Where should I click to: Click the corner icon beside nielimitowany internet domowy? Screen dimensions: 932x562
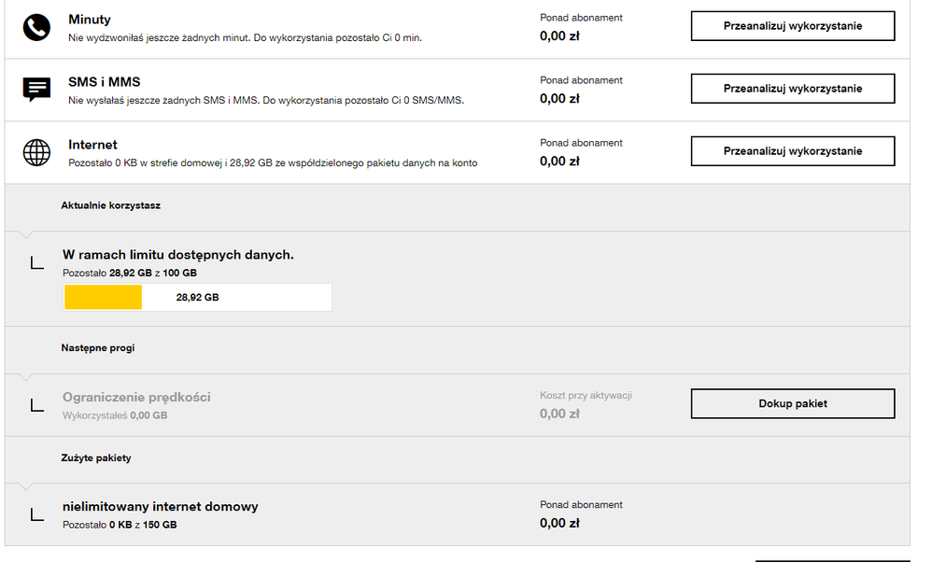pos(37,514)
